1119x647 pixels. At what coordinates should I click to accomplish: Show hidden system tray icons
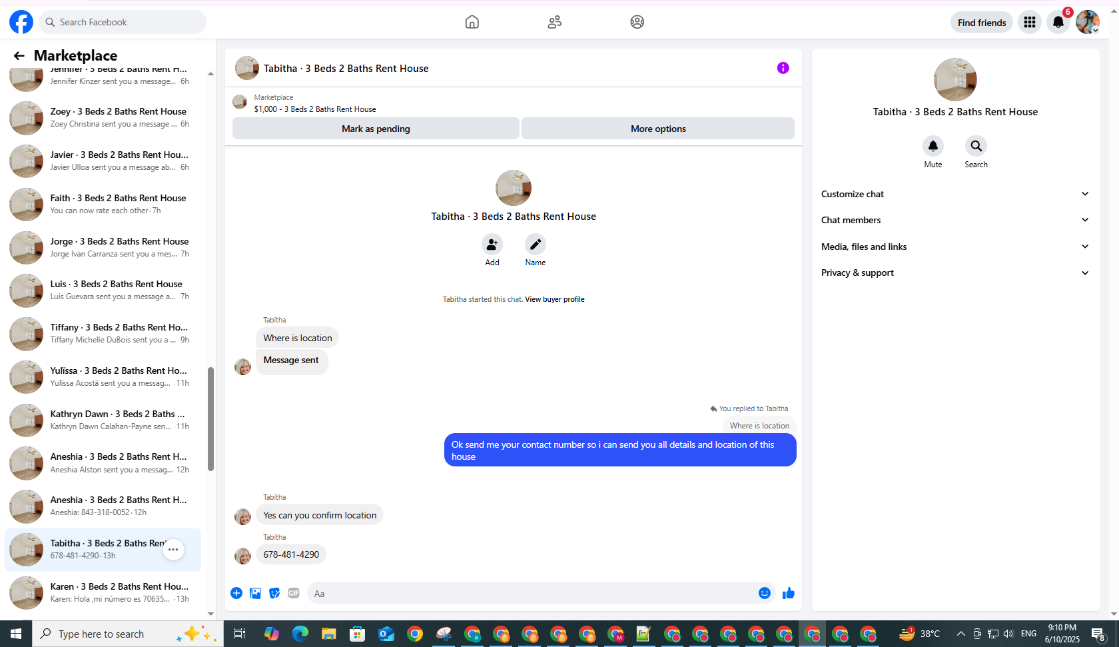point(960,634)
